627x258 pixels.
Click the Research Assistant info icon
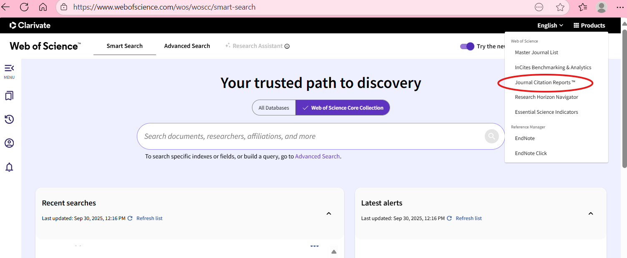coord(287,46)
